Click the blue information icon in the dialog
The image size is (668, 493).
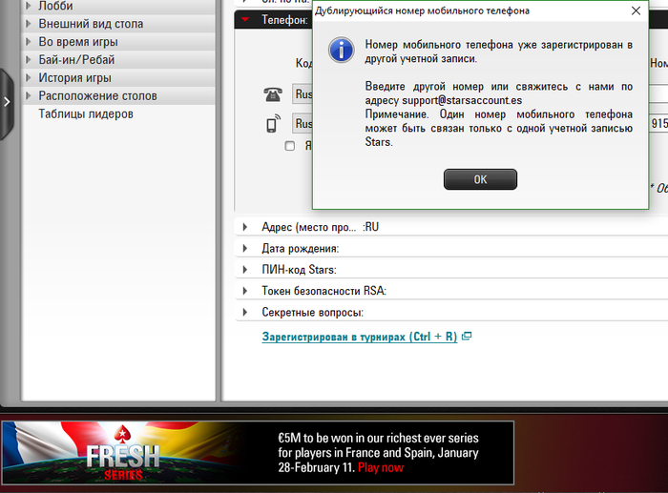pyautogui.click(x=341, y=50)
